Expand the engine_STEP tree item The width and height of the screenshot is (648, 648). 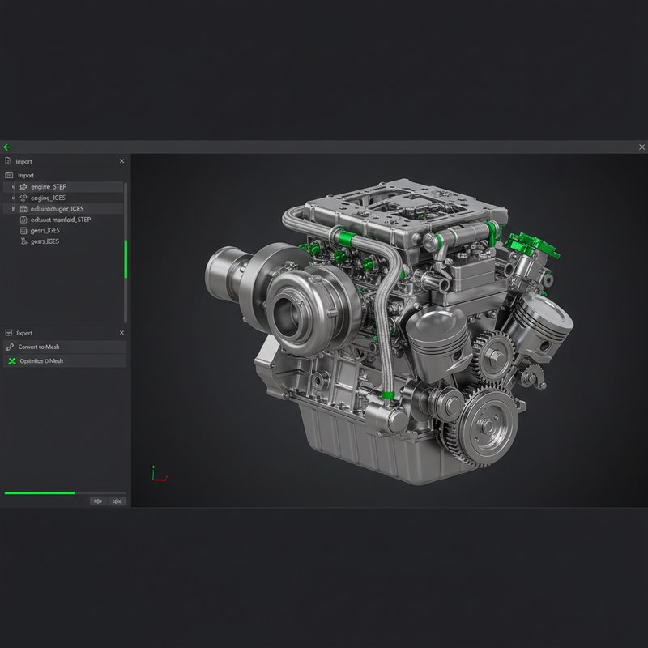pos(13,187)
